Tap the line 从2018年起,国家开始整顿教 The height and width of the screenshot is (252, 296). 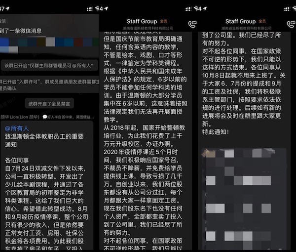tap(145, 128)
